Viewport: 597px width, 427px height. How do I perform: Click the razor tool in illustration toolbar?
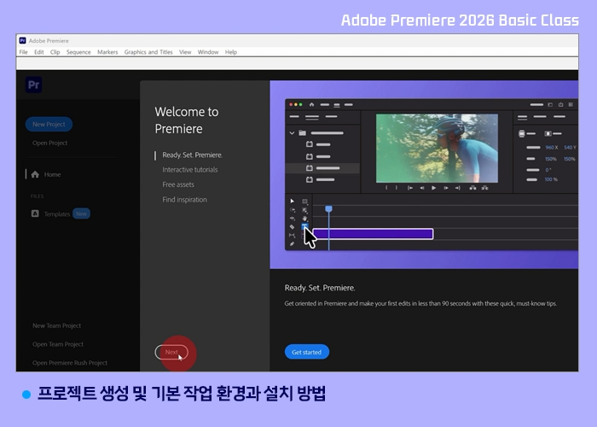coord(292,227)
